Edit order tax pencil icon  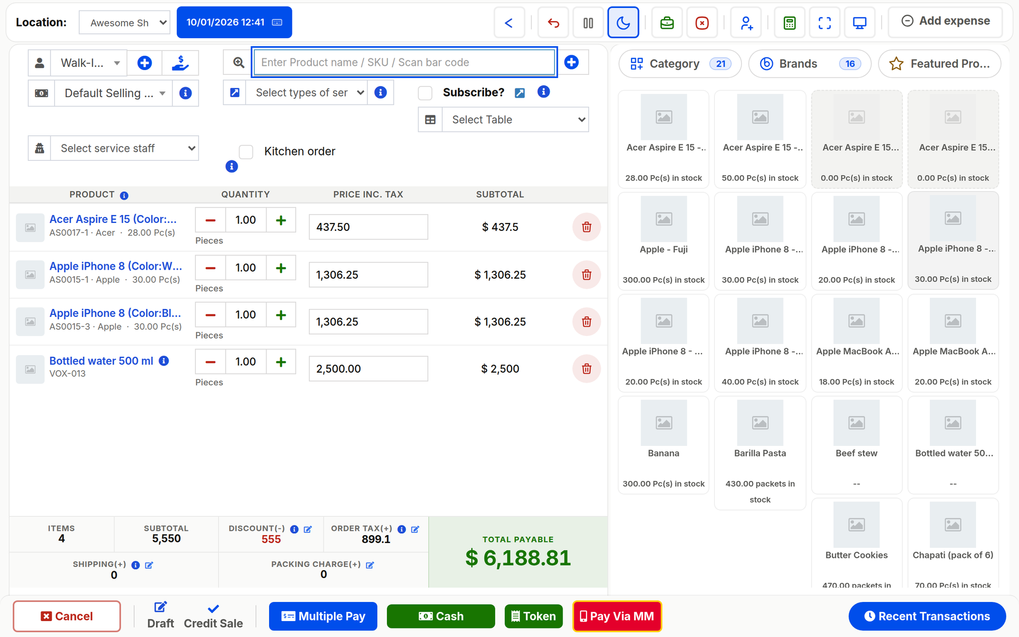click(415, 529)
